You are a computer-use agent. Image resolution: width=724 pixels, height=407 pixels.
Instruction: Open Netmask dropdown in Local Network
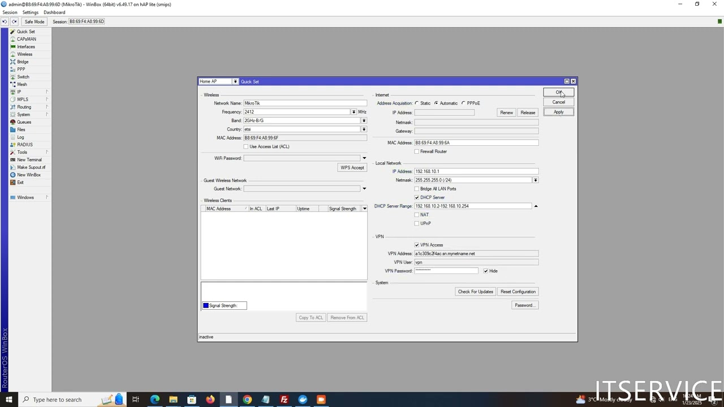pos(536,180)
